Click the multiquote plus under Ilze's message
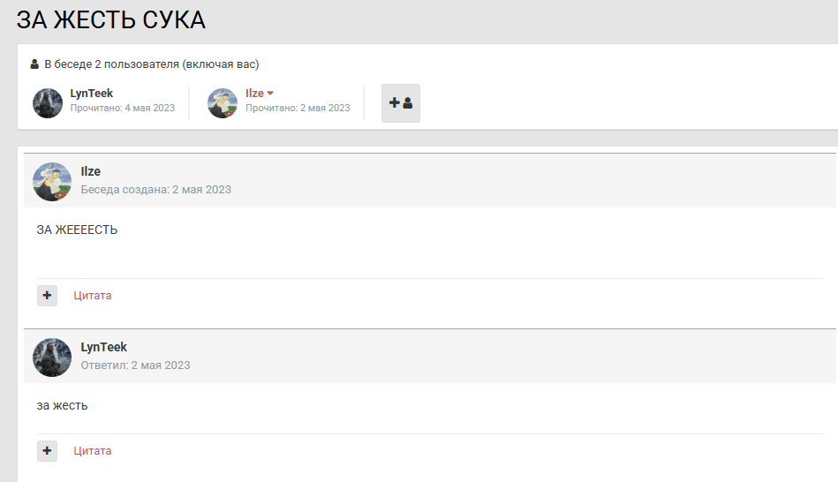Image resolution: width=838 pixels, height=482 pixels. tap(47, 296)
